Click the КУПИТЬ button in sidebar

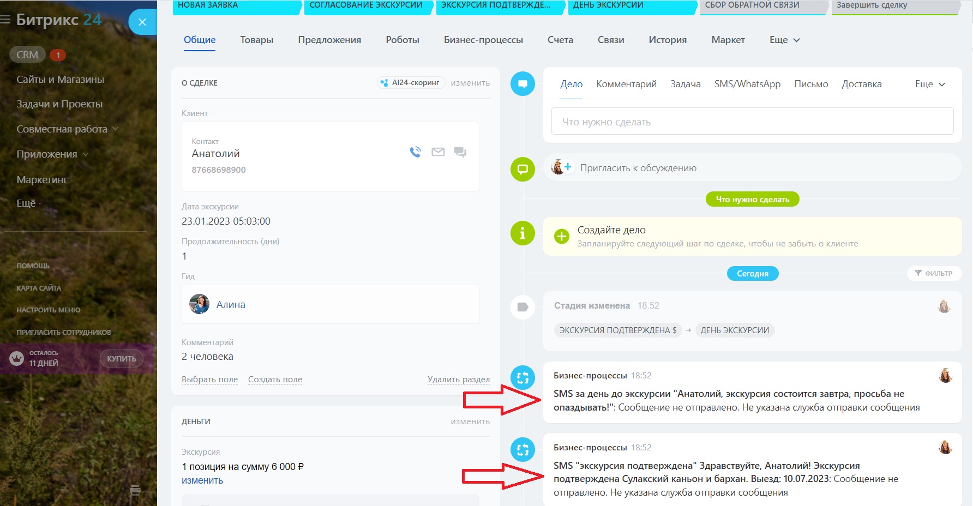pyautogui.click(x=121, y=359)
